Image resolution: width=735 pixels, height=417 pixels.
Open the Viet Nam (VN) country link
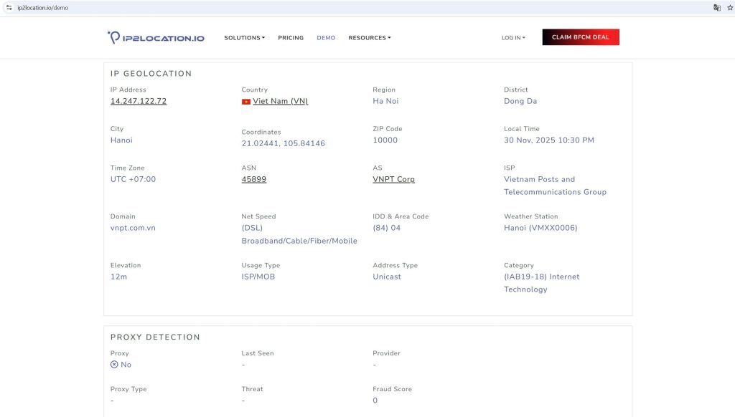pos(280,101)
